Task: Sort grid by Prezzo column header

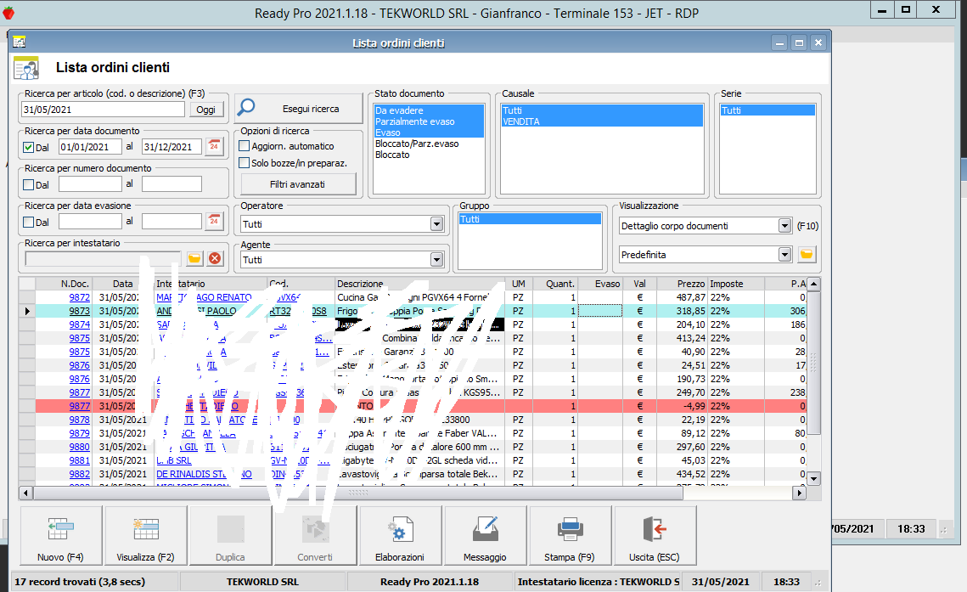Action: 682,284
